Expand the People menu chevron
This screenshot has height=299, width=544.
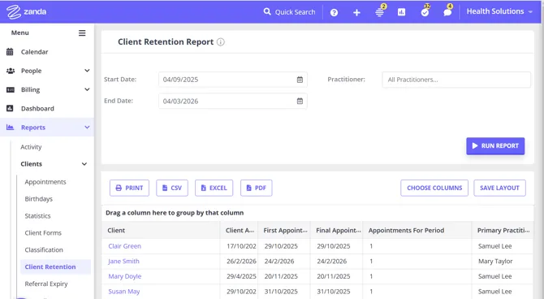(x=87, y=71)
